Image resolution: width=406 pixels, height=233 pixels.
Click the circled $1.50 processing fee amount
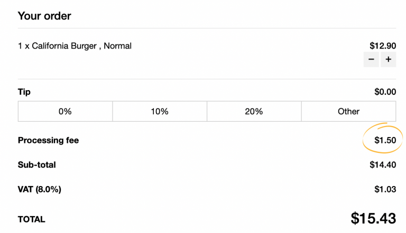pyautogui.click(x=385, y=140)
